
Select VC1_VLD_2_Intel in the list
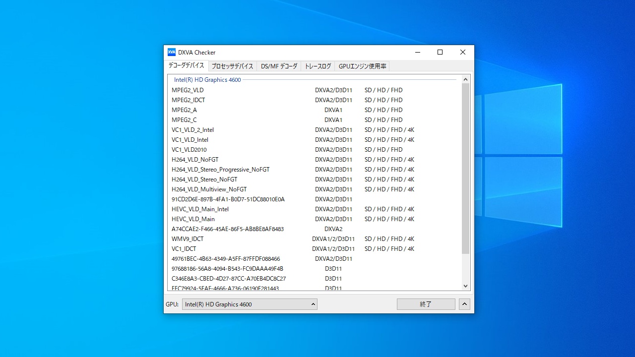tap(314, 130)
